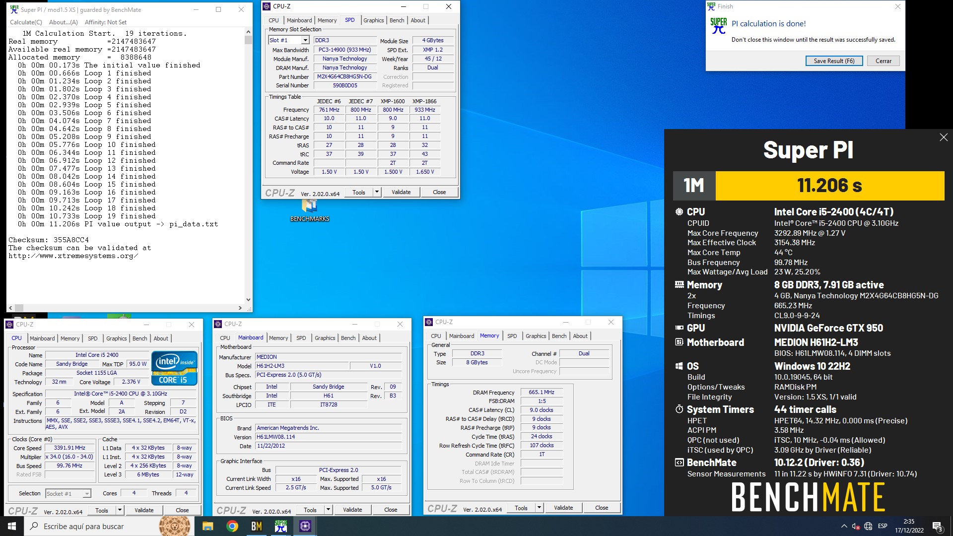Click Super PI vertical scrollbar up arrow
Viewport: 953px width, 536px height.
(x=248, y=32)
